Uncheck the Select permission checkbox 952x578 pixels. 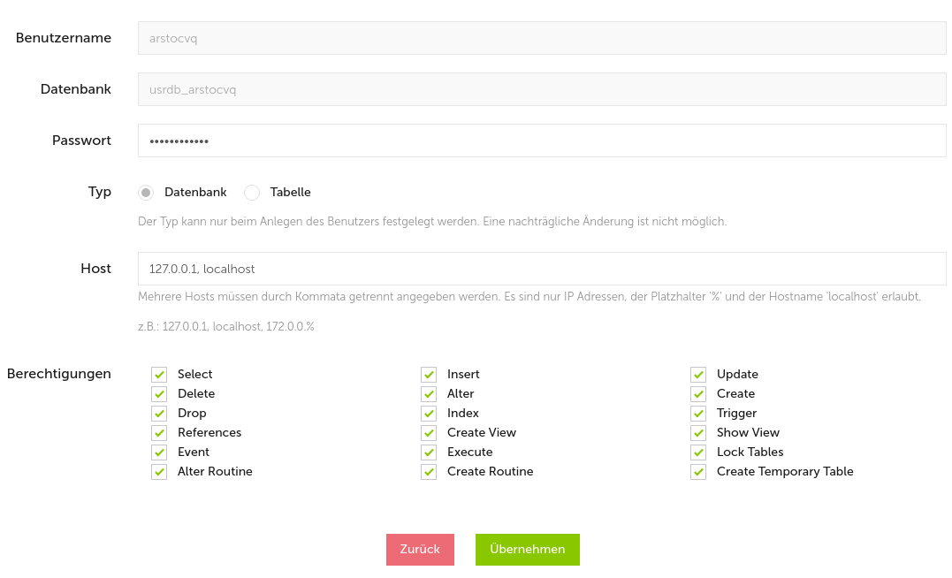(x=159, y=375)
